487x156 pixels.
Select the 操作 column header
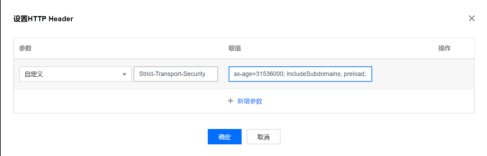click(444, 48)
